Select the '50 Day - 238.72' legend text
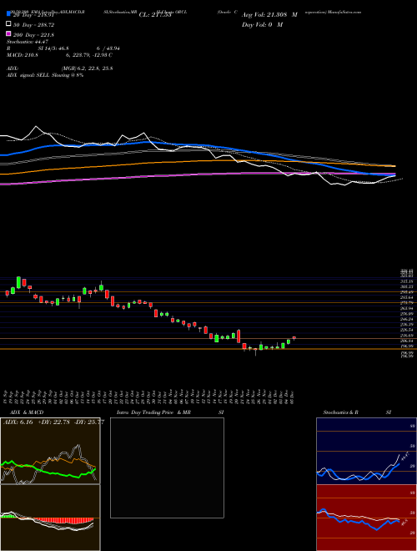This screenshot has height=551, width=417. coord(34,25)
